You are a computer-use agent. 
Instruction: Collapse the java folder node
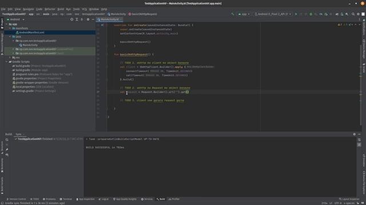coord(10,36)
